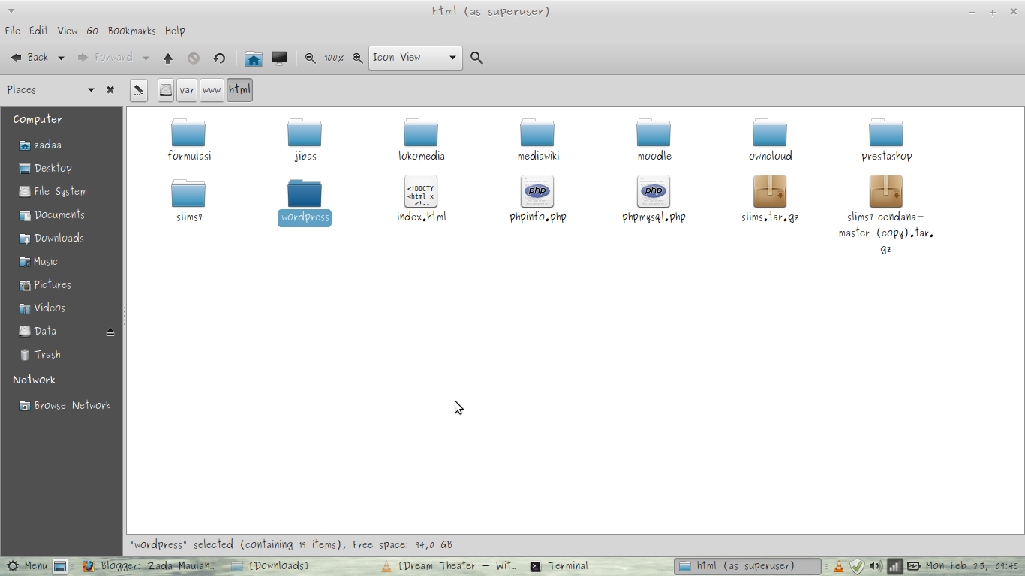The image size is (1025, 576).
Task: Navigate to the var path button
Action: [x=187, y=90]
